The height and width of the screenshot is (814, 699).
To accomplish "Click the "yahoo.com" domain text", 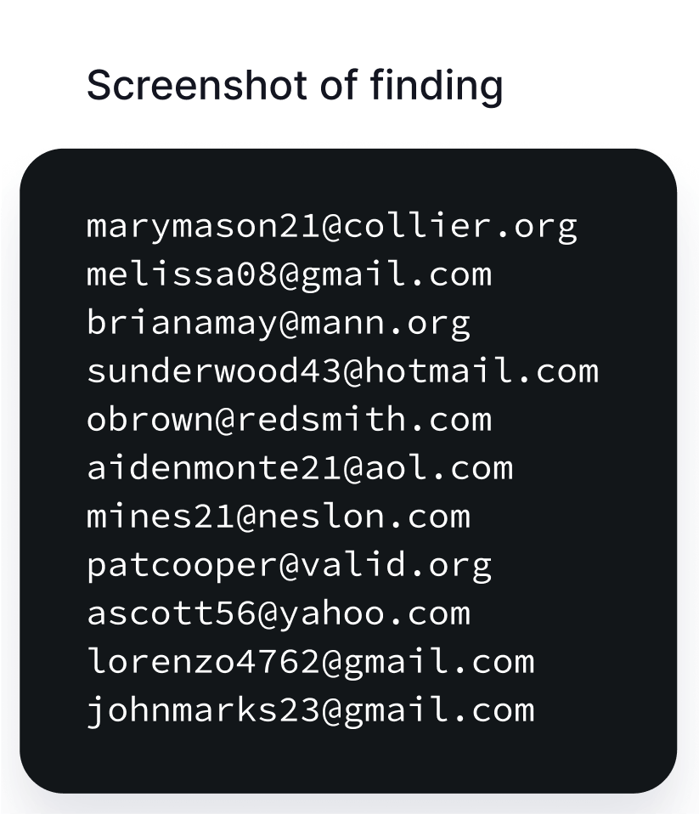I will (375, 614).
